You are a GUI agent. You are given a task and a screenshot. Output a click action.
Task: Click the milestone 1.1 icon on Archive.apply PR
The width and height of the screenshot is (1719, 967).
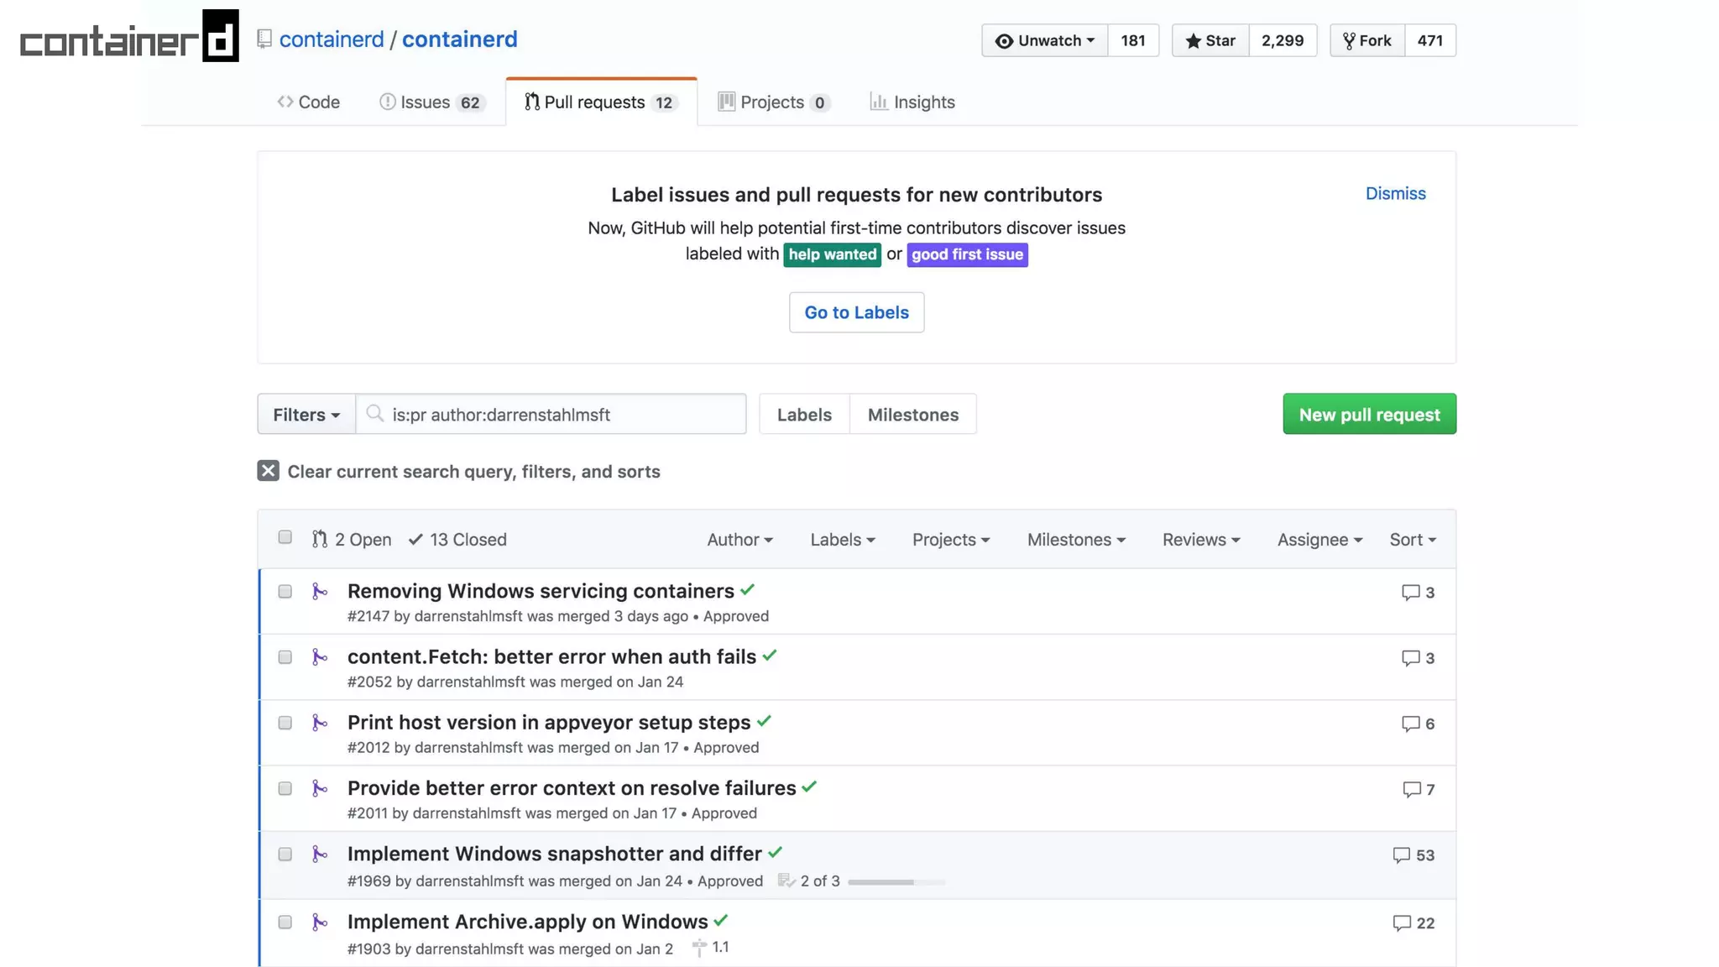point(699,948)
